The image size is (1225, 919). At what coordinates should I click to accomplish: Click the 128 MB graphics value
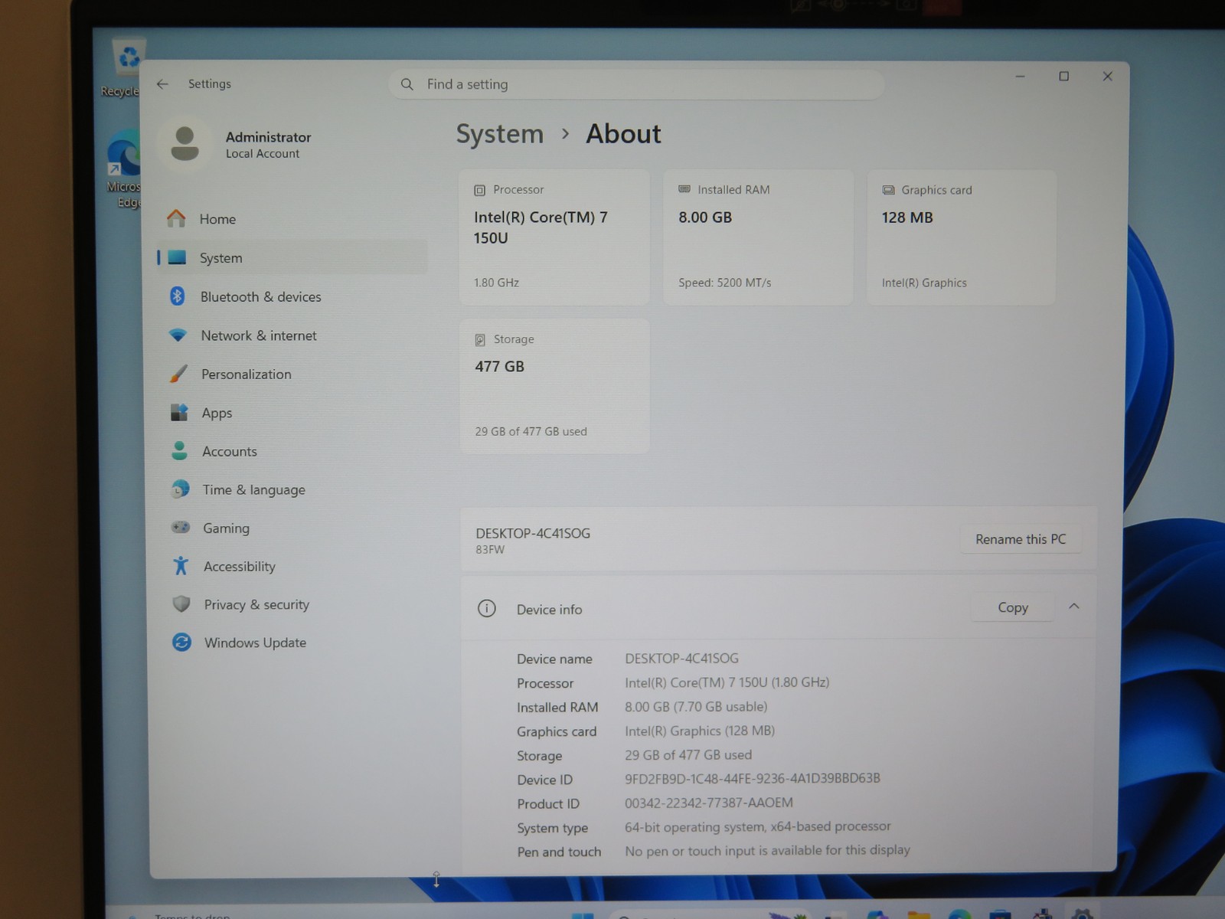click(x=907, y=217)
